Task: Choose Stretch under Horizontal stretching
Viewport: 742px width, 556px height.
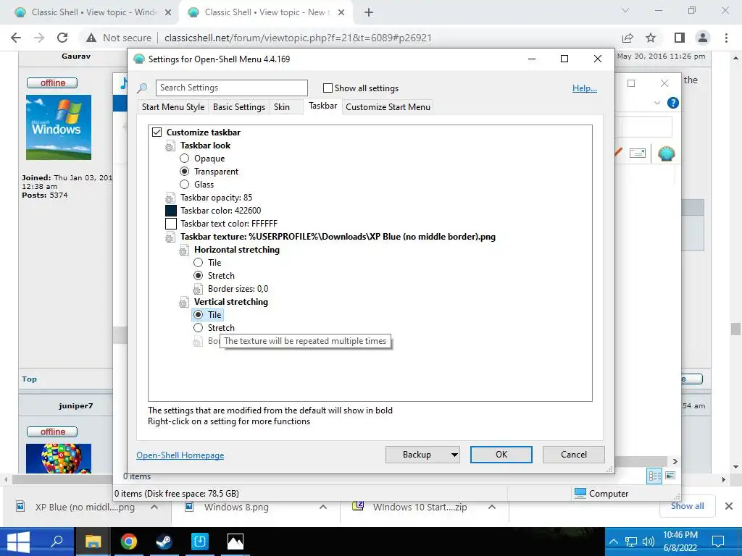Action: tap(199, 276)
